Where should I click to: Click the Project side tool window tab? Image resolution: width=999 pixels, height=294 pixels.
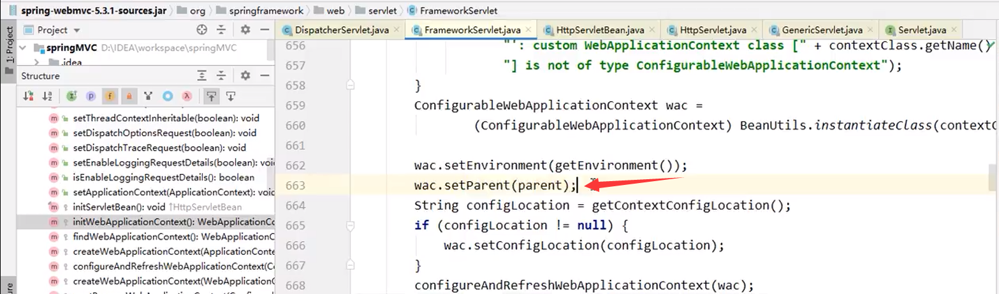8,51
